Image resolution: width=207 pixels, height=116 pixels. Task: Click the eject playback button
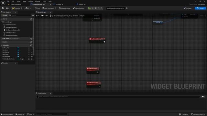click(99, 8)
